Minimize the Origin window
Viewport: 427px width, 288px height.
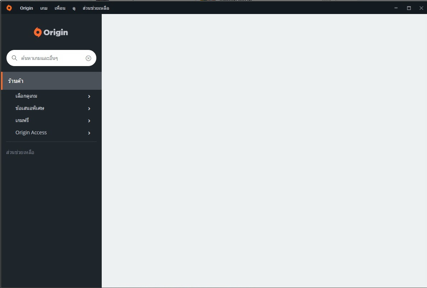pyautogui.click(x=396, y=8)
